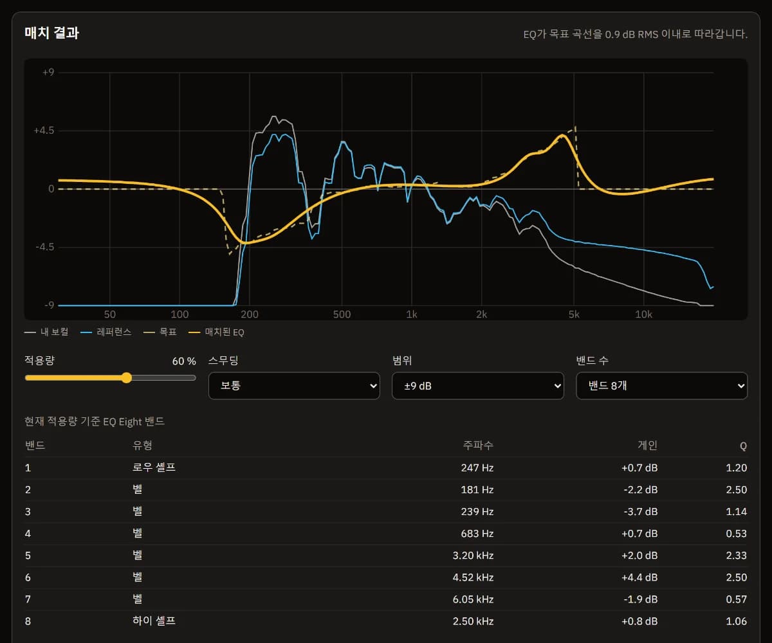
Task: Click the 주파수 column header
Action: pyautogui.click(x=478, y=446)
